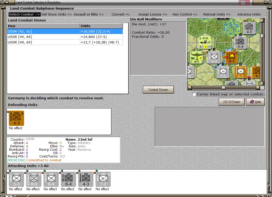Click the German flag icon in the title bar
272x197 pixels.
(x=244, y=3)
